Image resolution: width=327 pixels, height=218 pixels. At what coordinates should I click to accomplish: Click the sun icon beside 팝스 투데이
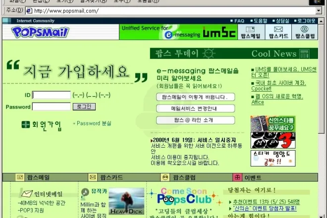(x=209, y=54)
